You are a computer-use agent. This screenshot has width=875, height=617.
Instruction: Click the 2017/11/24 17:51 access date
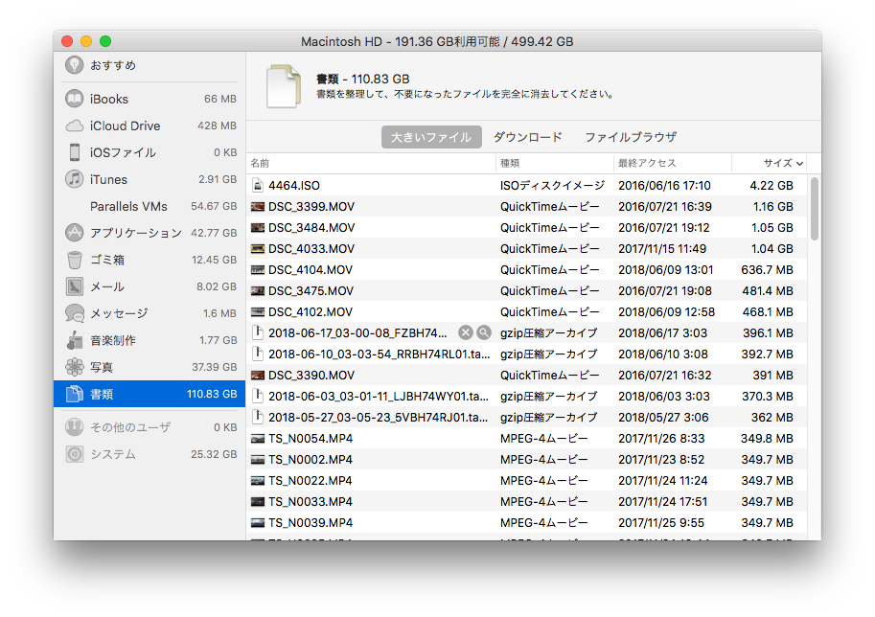coord(662,502)
